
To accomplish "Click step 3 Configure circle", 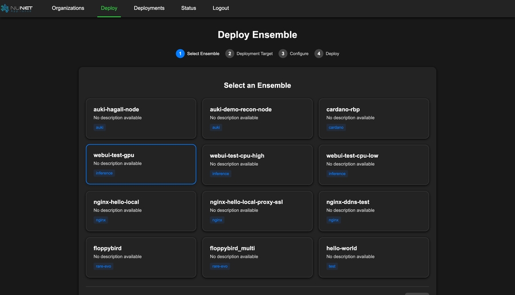I will coord(283,54).
